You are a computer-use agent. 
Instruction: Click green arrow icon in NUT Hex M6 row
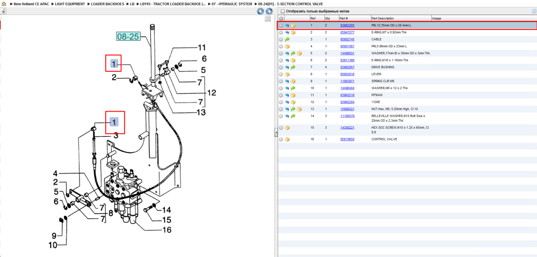coord(293,109)
